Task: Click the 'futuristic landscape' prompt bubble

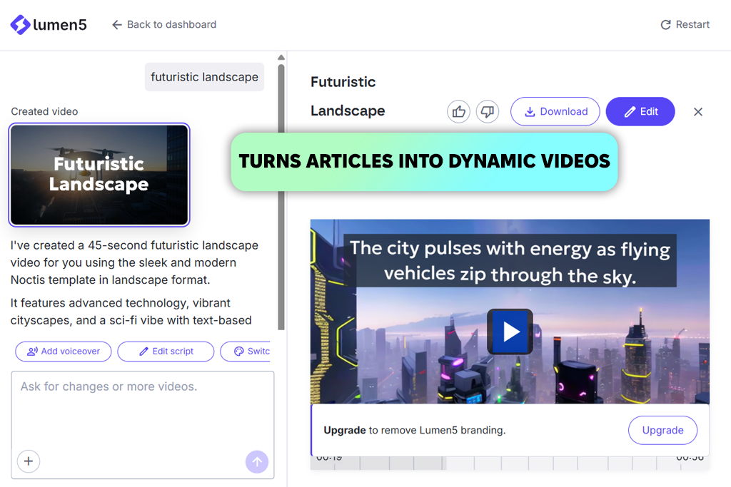Action: pos(204,77)
